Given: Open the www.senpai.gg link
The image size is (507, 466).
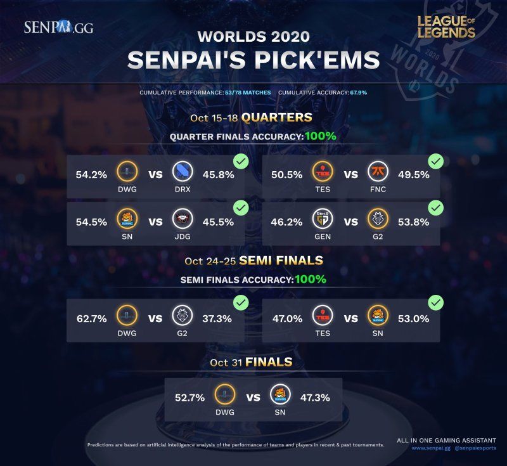Looking at the screenshot, I should coord(431,448).
